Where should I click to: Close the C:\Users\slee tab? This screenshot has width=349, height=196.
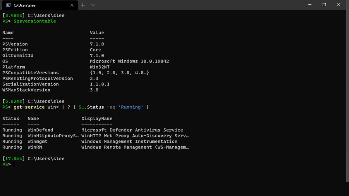[72, 5]
